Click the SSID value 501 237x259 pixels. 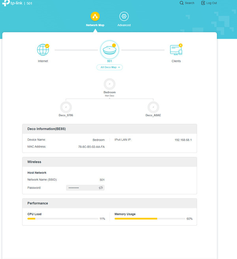102,180
